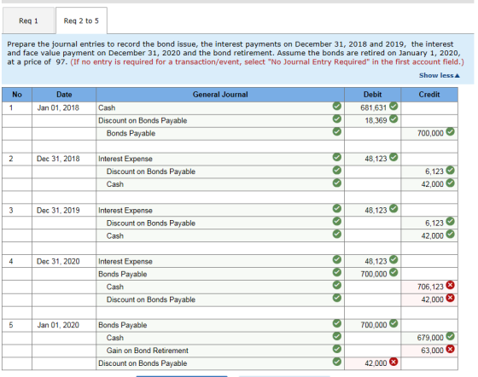
Task: Edit the incorrect 63,000 credit field
Action: (429, 351)
